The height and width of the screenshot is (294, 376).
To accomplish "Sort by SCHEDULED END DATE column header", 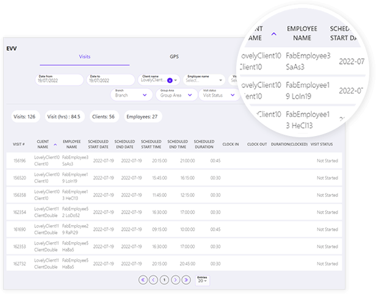I will (x=125, y=144).
